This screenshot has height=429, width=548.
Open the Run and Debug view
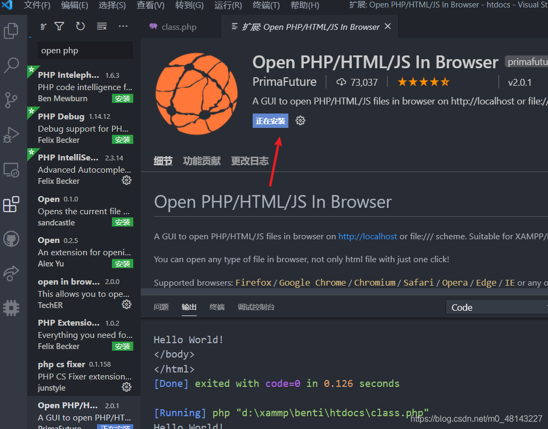coord(11,134)
